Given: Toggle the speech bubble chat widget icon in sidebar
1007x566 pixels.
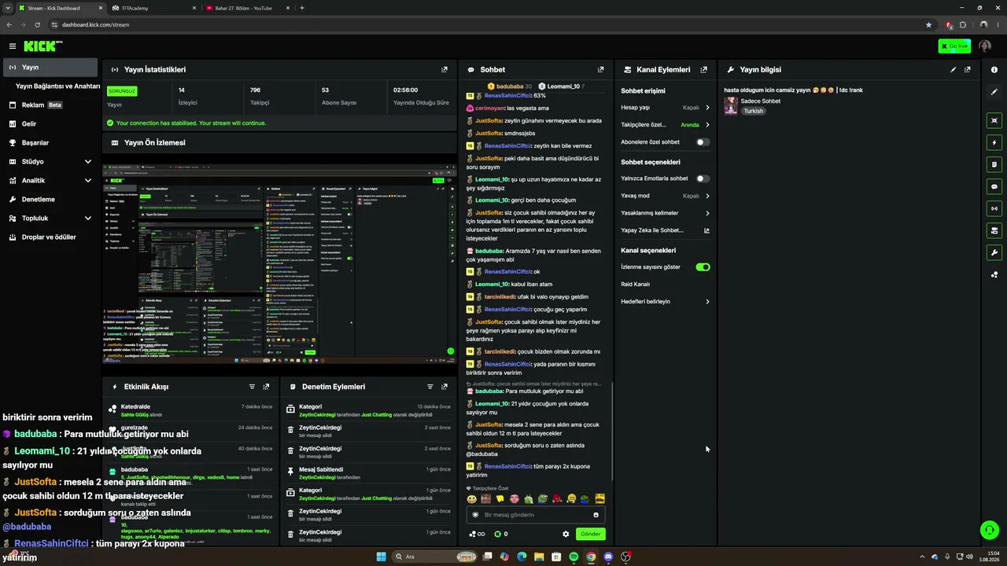Looking at the screenshot, I should pyautogui.click(x=994, y=187).
